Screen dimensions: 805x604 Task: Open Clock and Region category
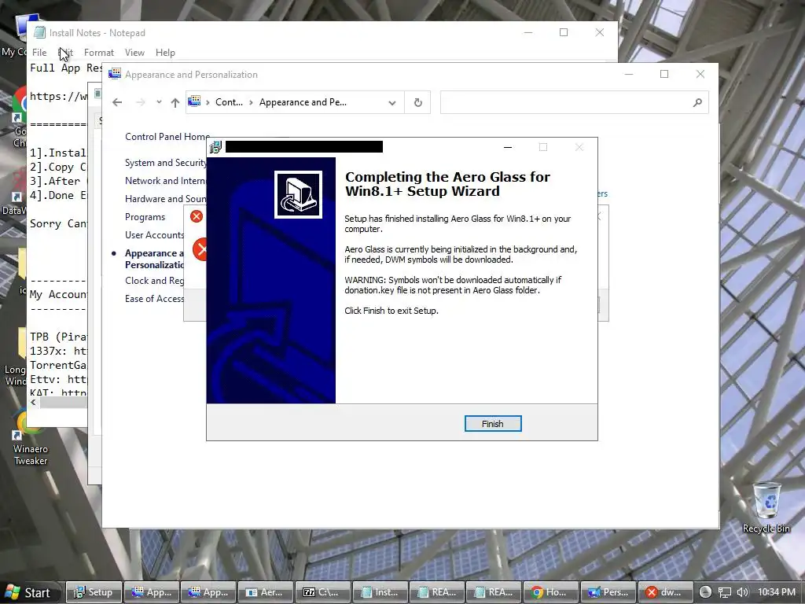155,281
